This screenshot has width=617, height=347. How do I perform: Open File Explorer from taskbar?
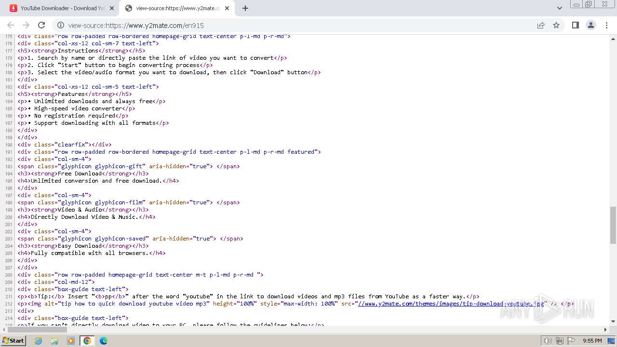tap(54, 341)
